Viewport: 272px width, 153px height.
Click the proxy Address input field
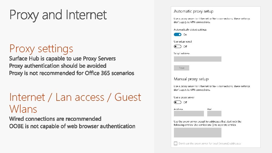pyautogui.click(x=189, y=114)
